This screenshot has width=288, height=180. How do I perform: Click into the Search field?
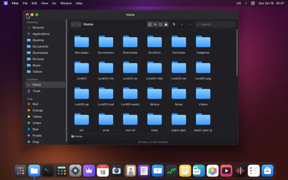pyautogui.click(x=215, y=24)
